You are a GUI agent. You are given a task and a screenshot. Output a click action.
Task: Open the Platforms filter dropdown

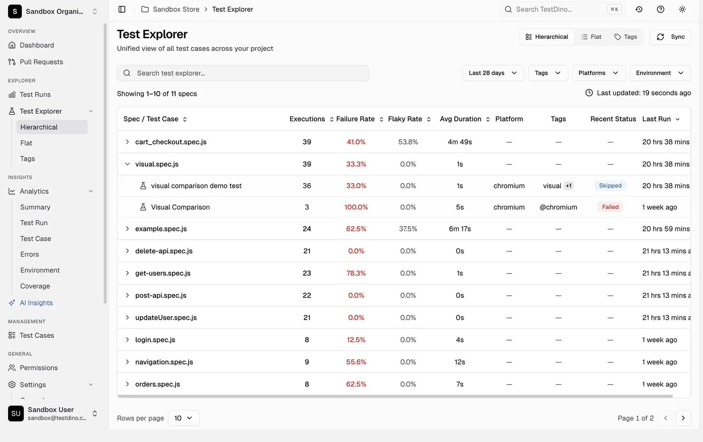click(598, 73)
